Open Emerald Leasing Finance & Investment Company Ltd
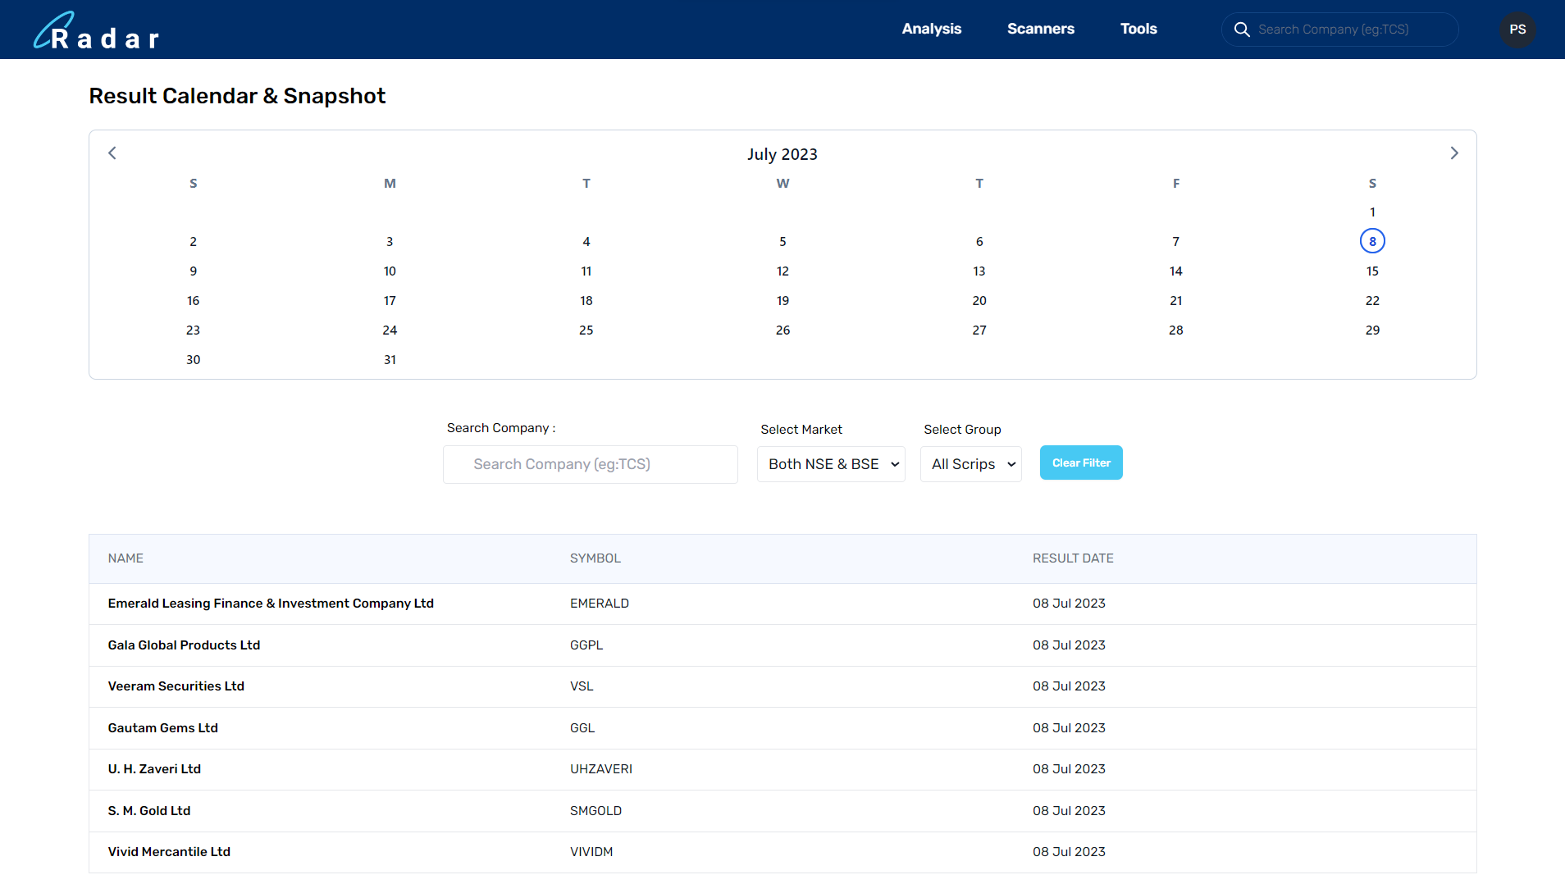The image size is (1565, 884). click(x=271, y=604)
